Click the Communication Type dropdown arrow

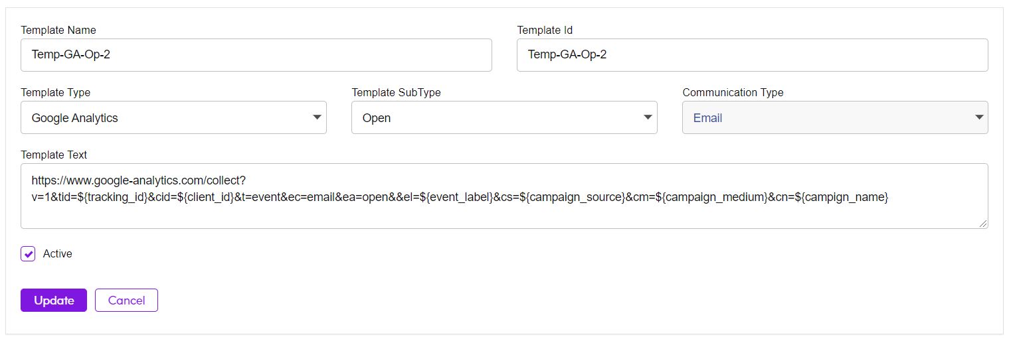[x=978, y=117]
